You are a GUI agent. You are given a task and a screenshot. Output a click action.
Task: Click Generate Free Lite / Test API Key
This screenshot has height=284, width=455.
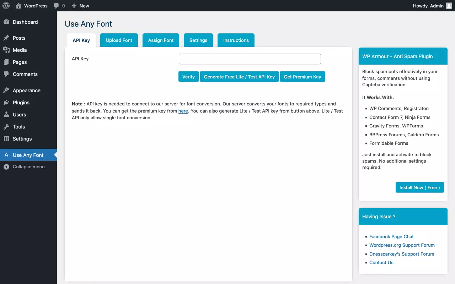tap(239, 77)
